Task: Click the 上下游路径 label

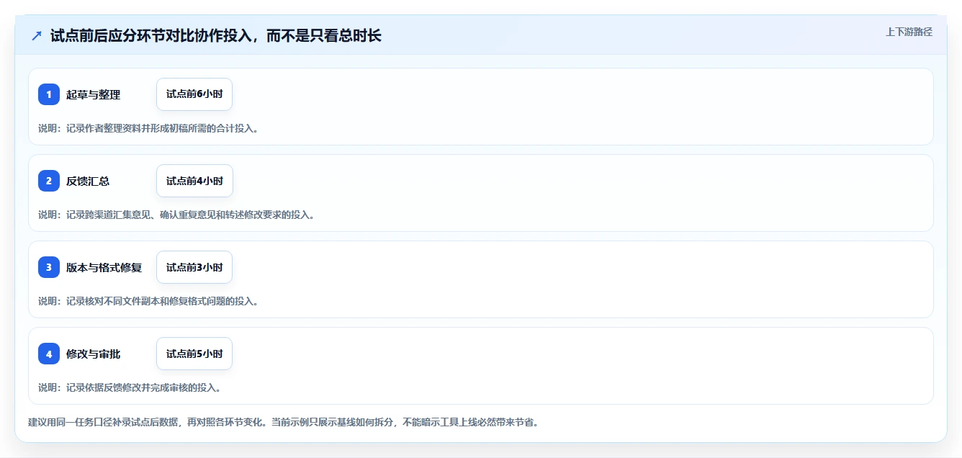Action: tap(909, 32)
